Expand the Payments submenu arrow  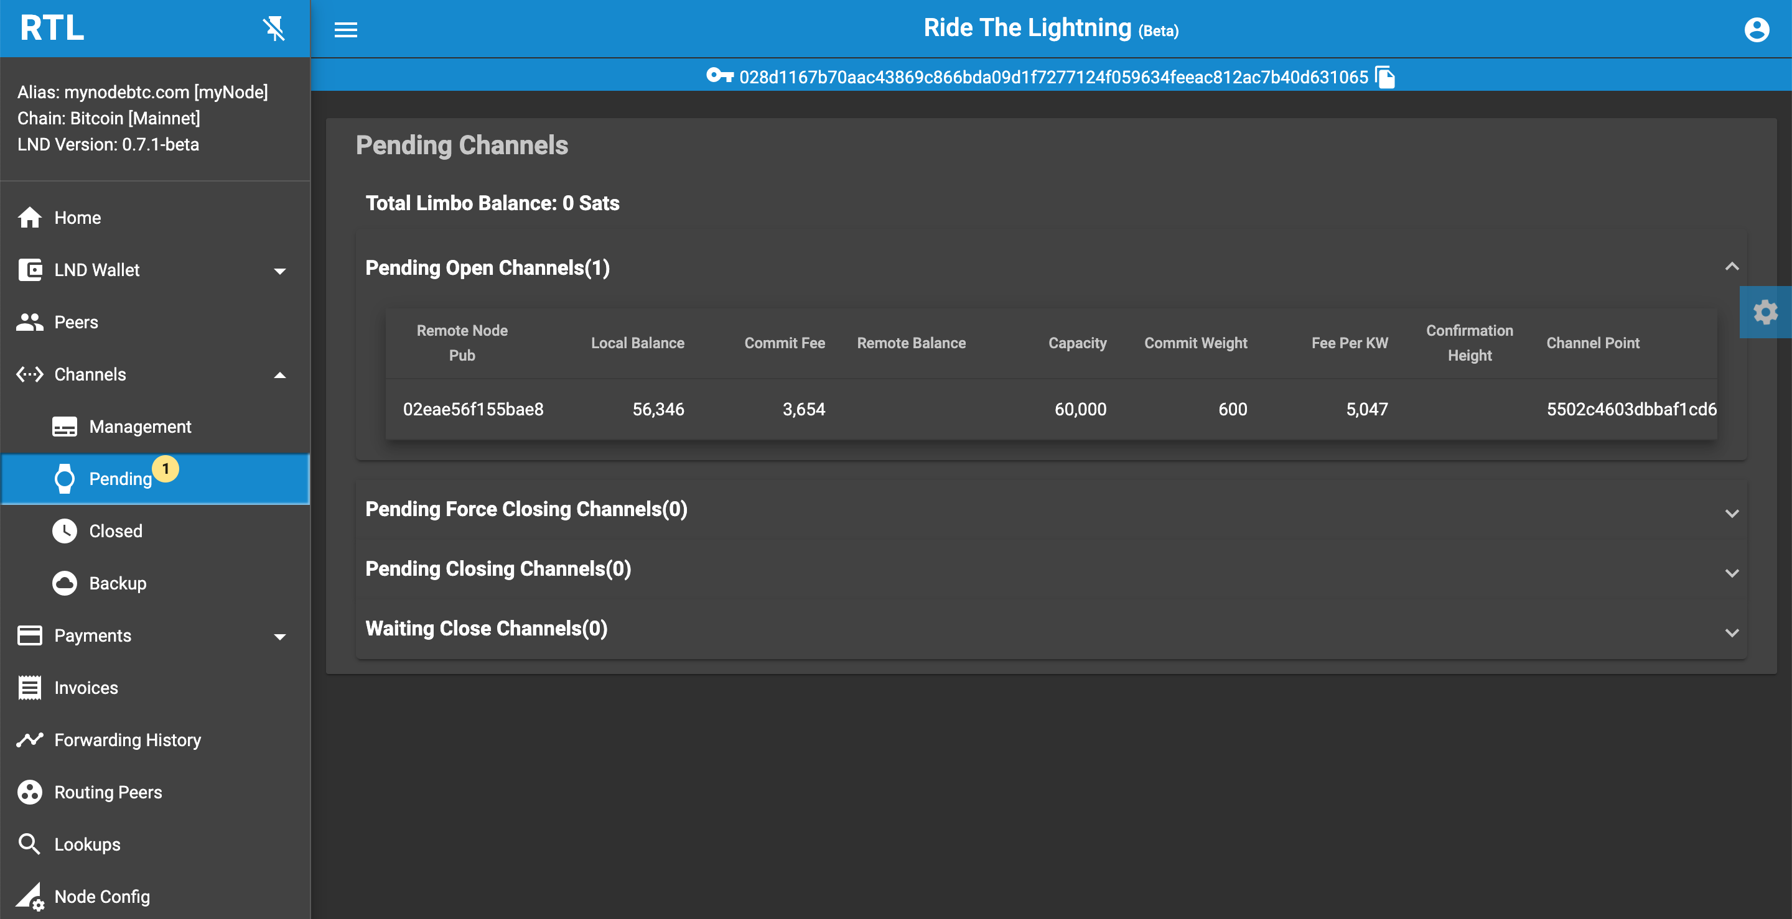[x=279, y=637]
